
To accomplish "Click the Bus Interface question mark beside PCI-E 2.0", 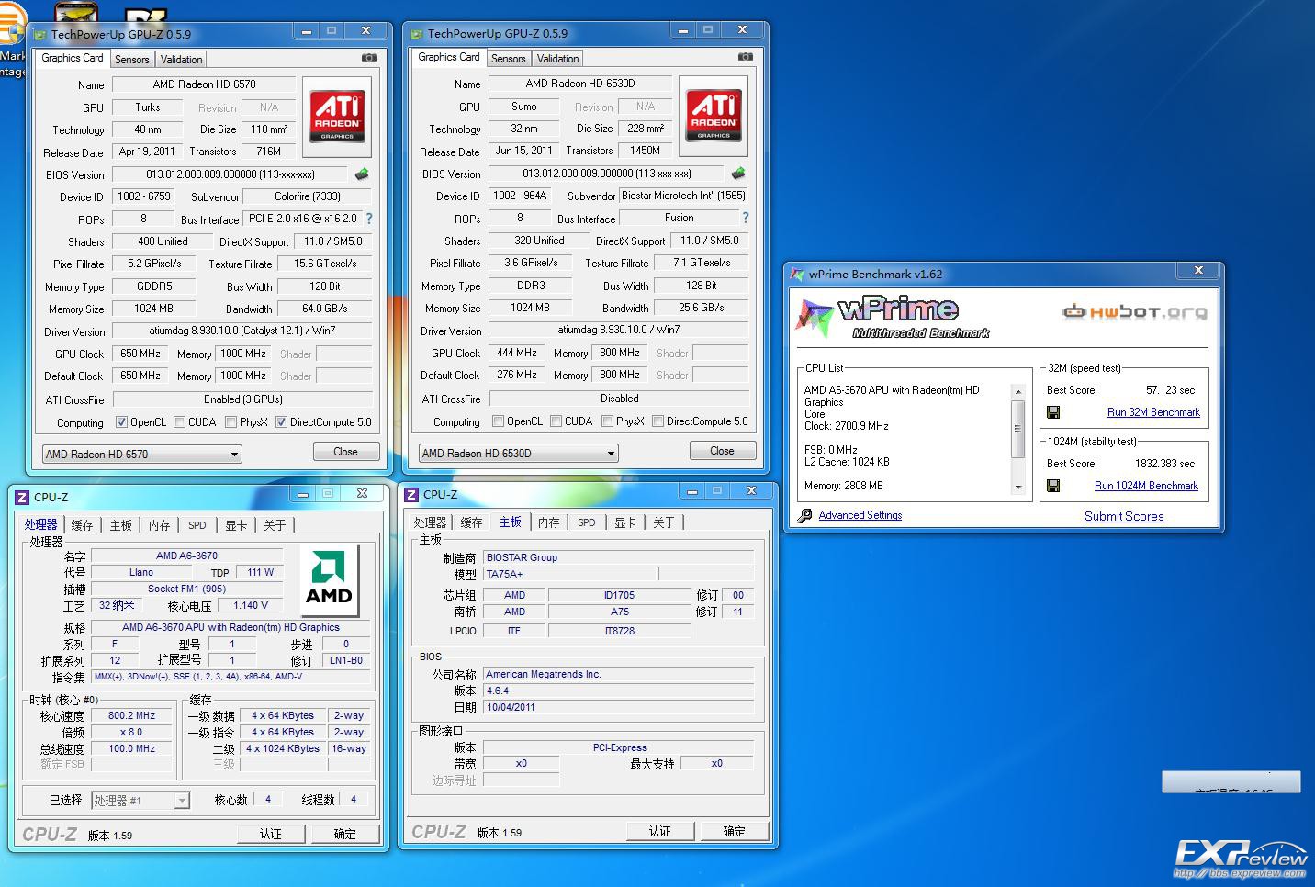I will click(x=369, y=219).
